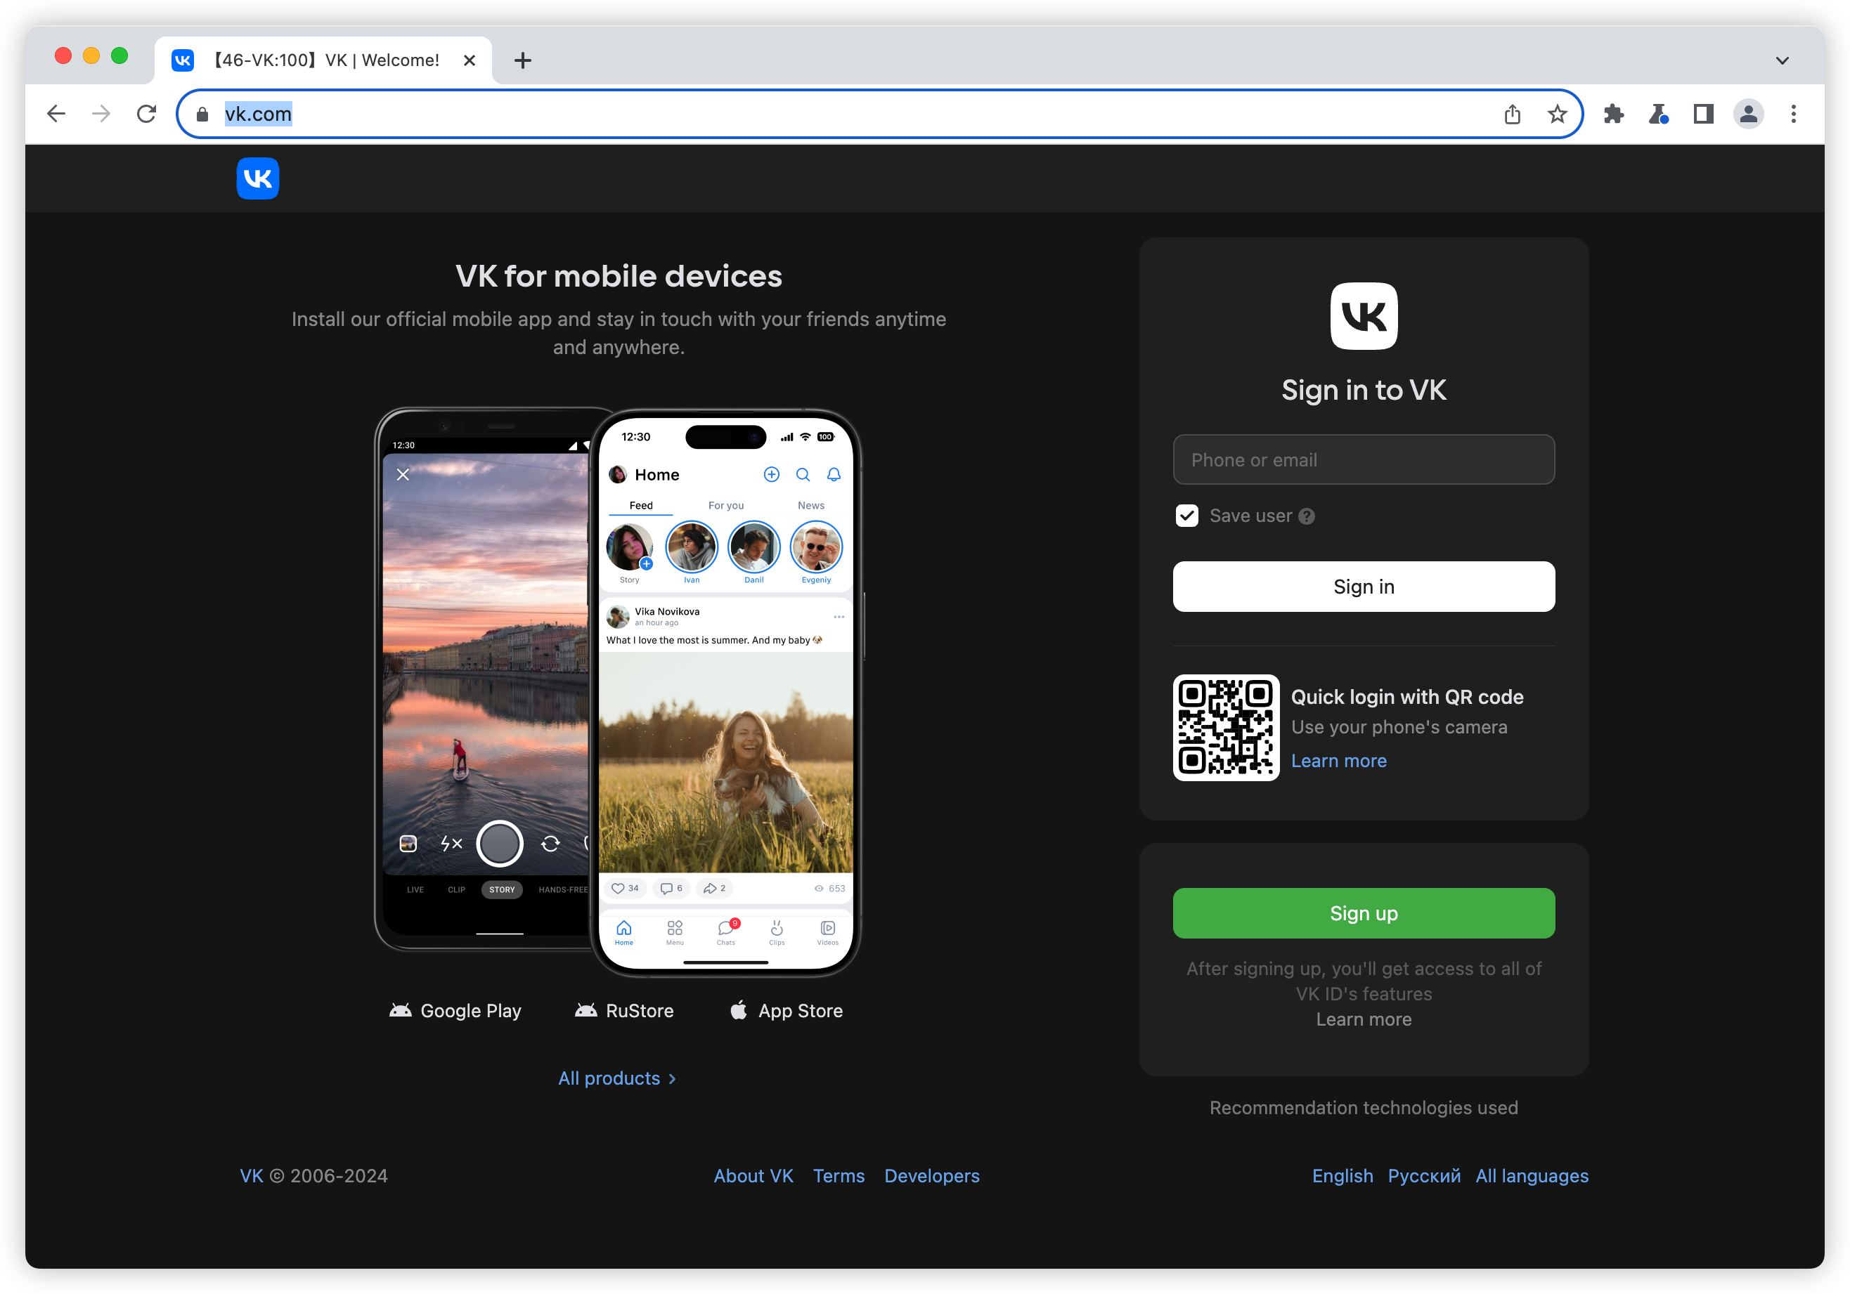Click the QR code image
1850x1294 pixels.
(x=1226, y=727)
